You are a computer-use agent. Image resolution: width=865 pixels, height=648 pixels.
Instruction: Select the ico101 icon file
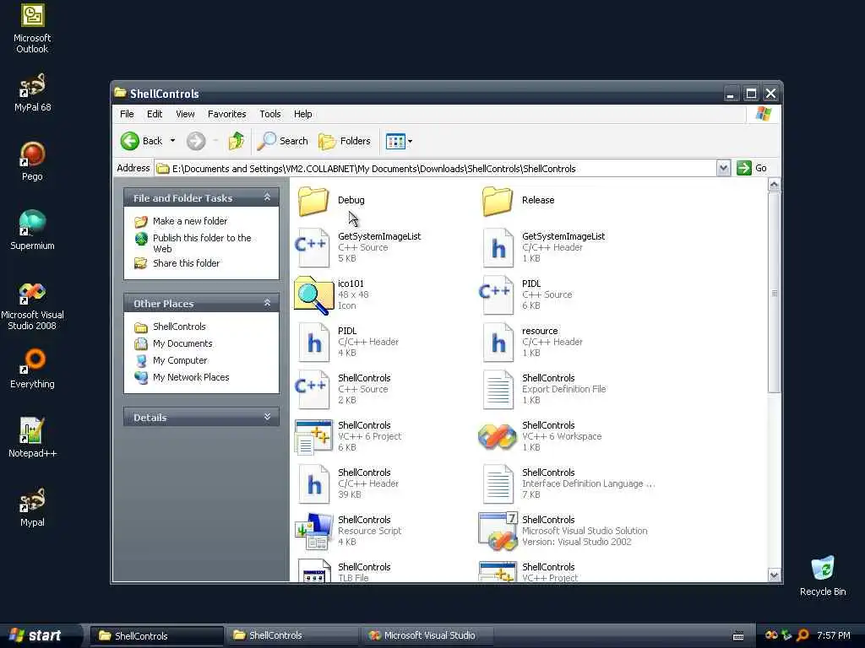point(313,294)
